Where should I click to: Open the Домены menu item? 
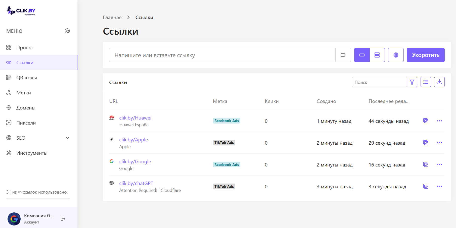coord(26,108)
